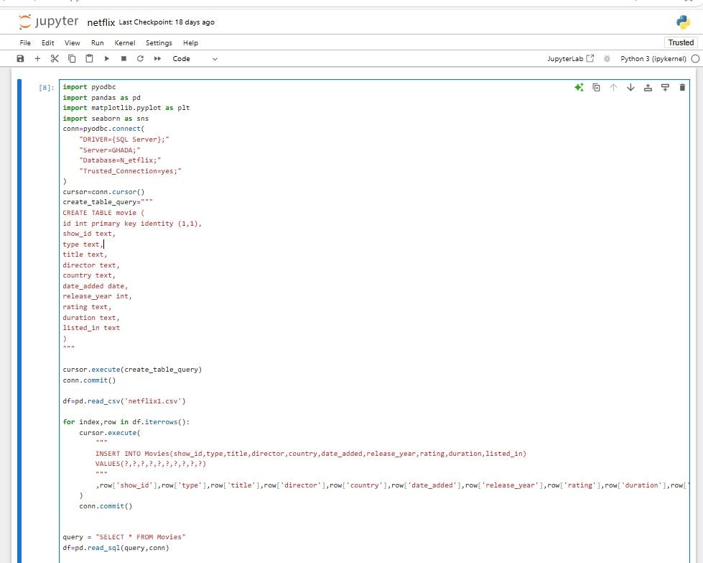Open the View menu
Viewport: 703px width, 563px height.
[x=73, y=42]
